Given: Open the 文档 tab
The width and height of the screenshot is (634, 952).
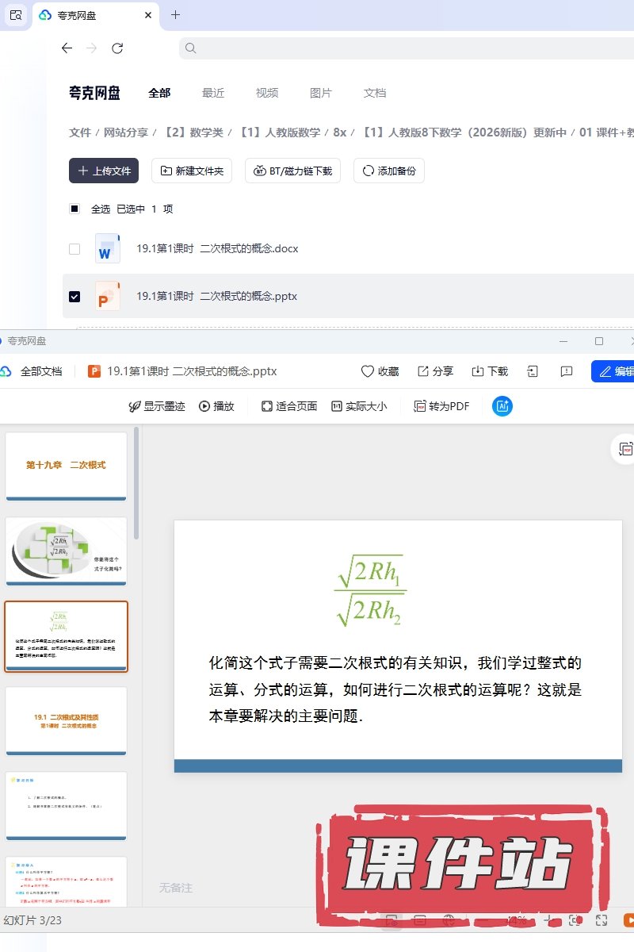Looking at the screenshot, I should click(375, 93).
